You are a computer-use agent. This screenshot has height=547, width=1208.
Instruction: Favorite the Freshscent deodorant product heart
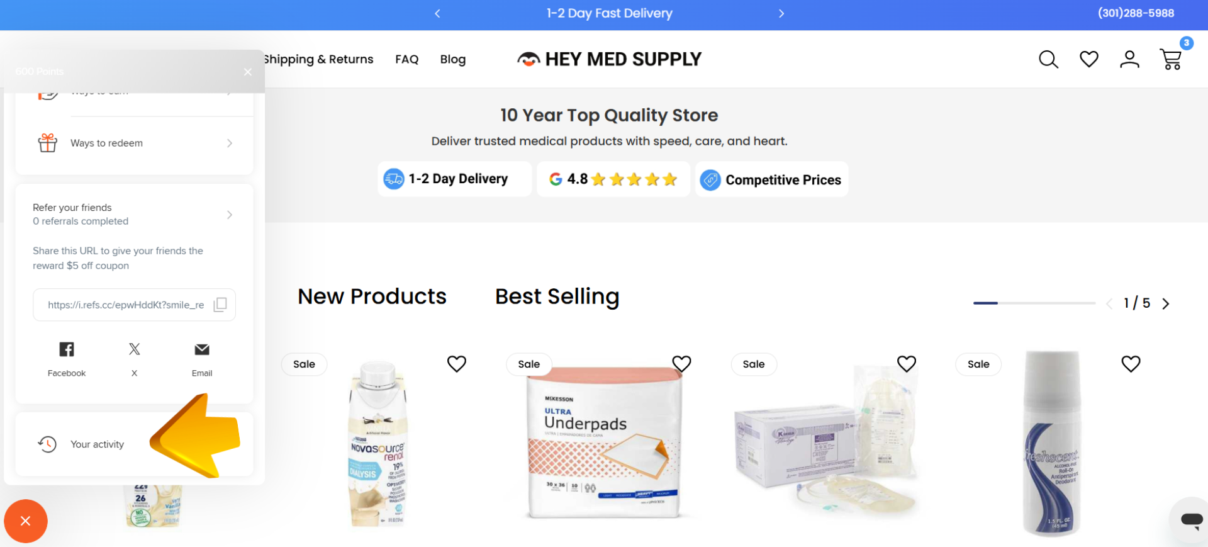[x=1131, y=364]
